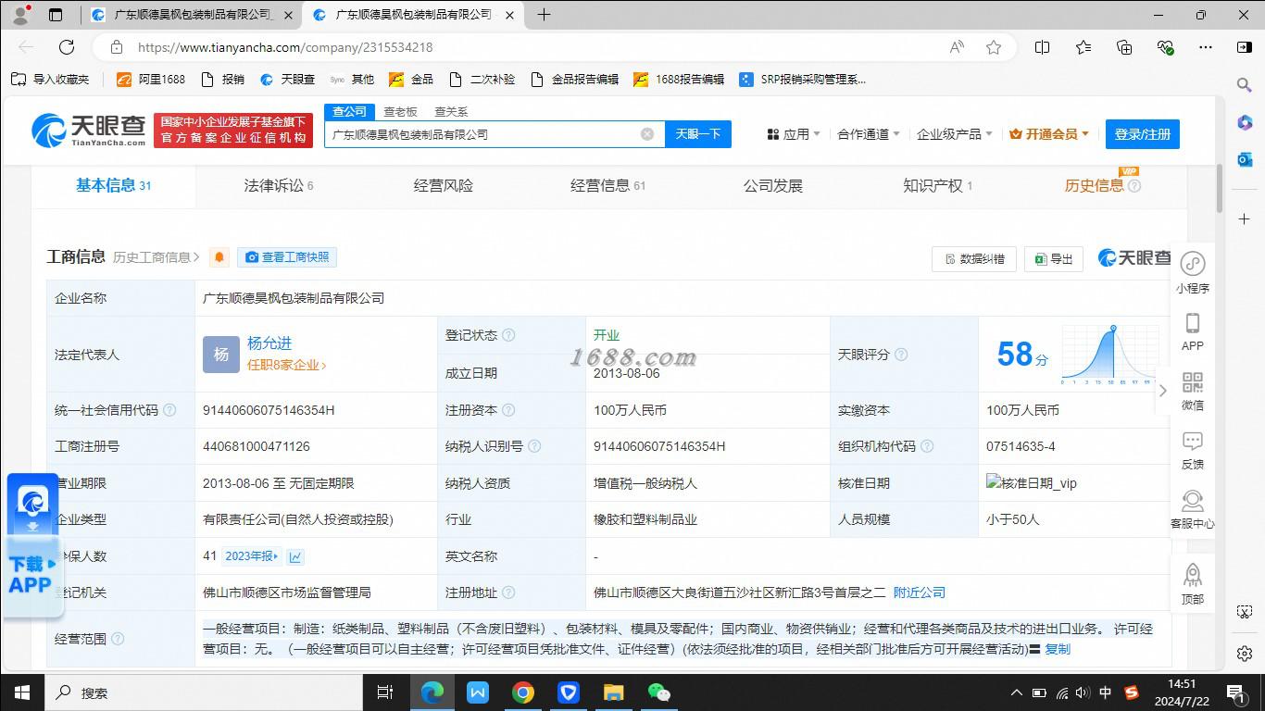Expand the 企业级产品 dropdown menu
1265x711 pixels.
point(955,134)
